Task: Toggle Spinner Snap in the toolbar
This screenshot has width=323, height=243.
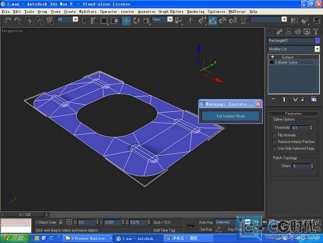Action: pyautogui.click(x=233, y=20)
